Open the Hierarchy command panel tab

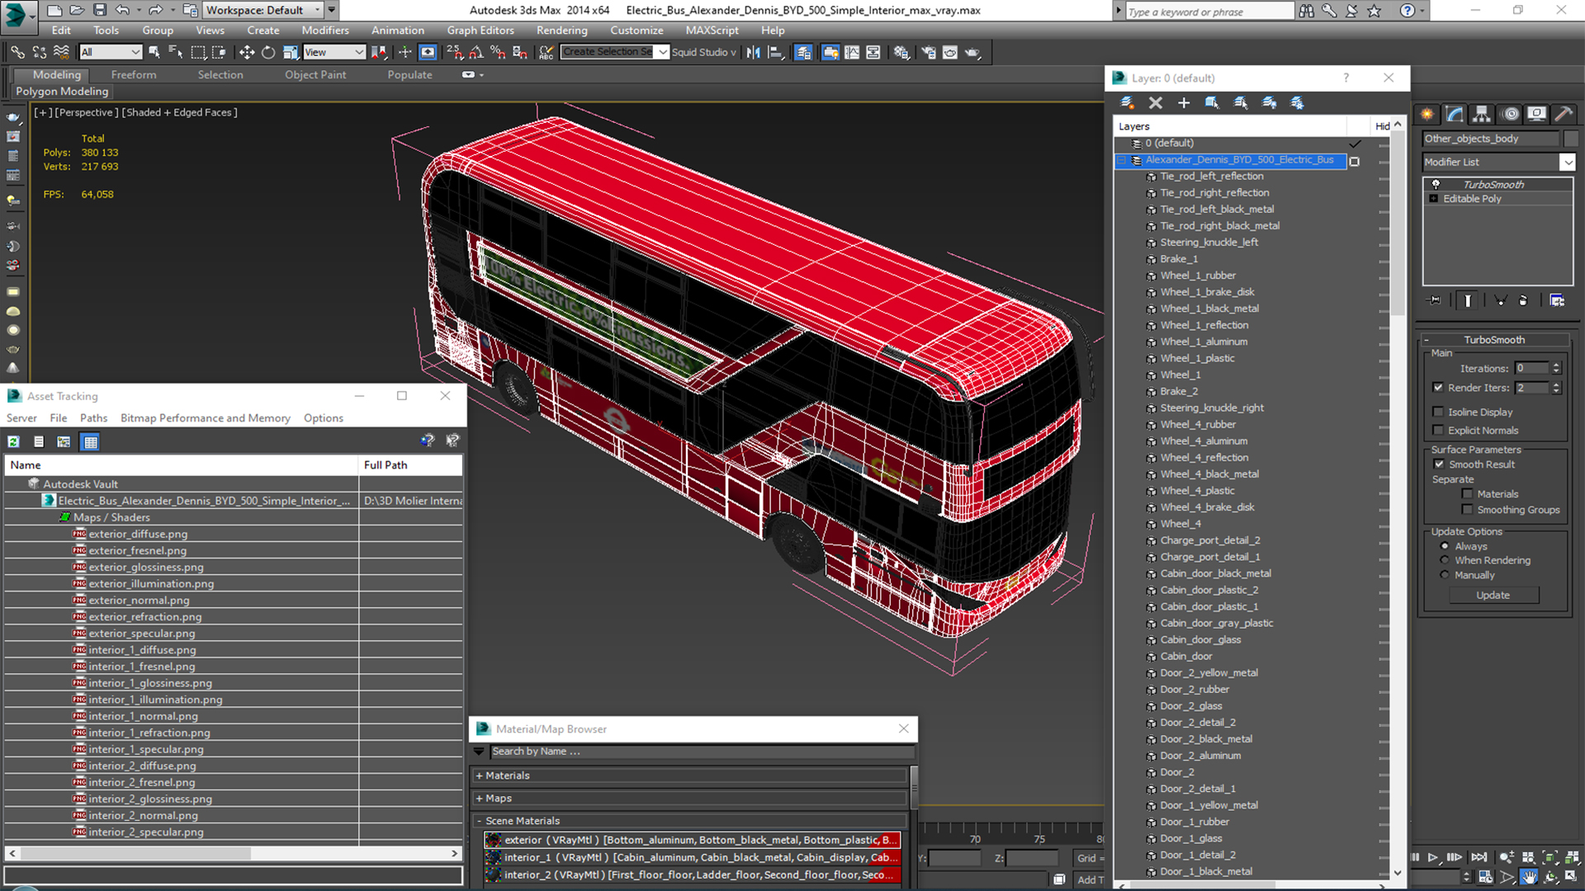[1482, 114]
